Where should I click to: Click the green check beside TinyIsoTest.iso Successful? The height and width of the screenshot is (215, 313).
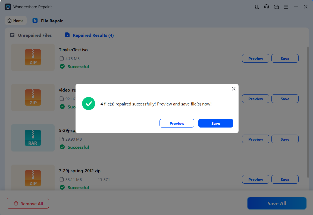(62, 66)
